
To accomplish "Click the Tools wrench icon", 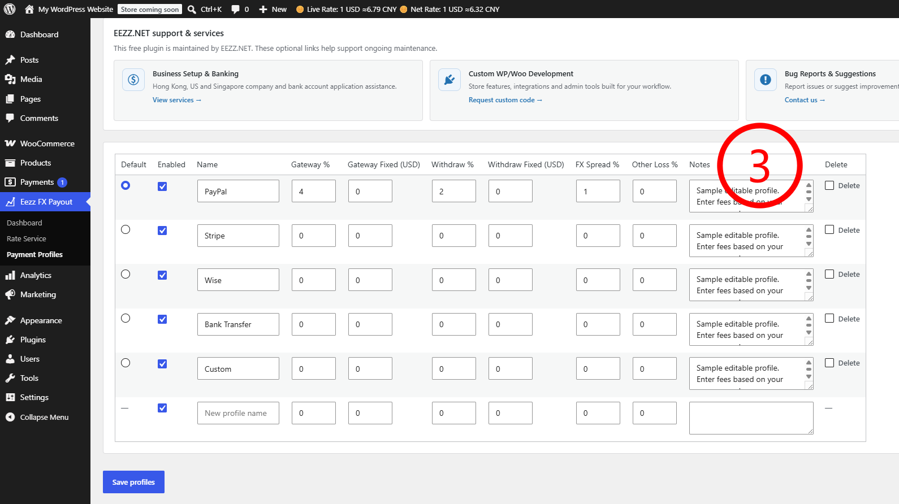I will click(10, 378).
